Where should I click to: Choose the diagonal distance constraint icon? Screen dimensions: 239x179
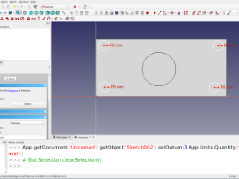[44, 19]
